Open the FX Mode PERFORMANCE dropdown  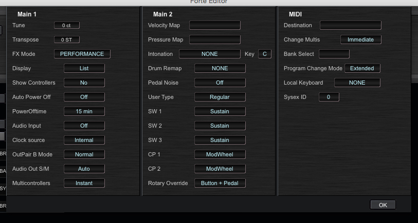[x=82, y=54]
